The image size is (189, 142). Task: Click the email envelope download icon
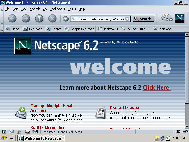21,113
